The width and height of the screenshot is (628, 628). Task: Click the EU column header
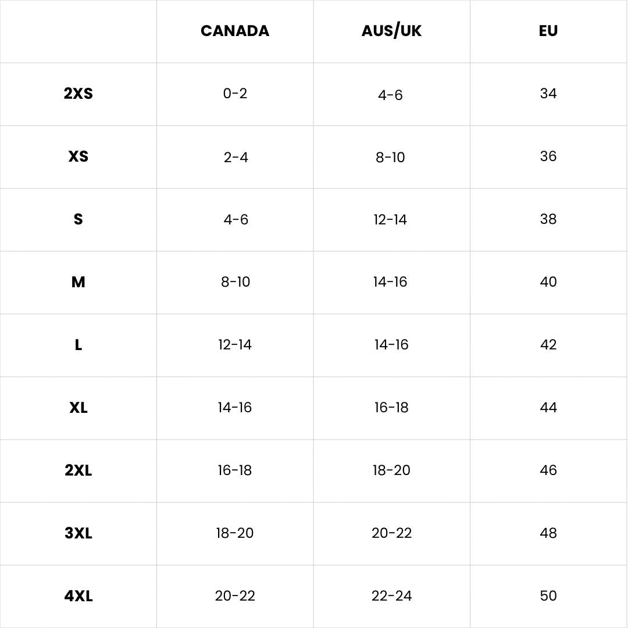pos(548,31)
